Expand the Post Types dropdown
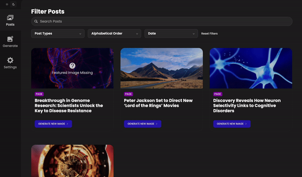Screen dimensions: 302x177 [x=58, y=34]
